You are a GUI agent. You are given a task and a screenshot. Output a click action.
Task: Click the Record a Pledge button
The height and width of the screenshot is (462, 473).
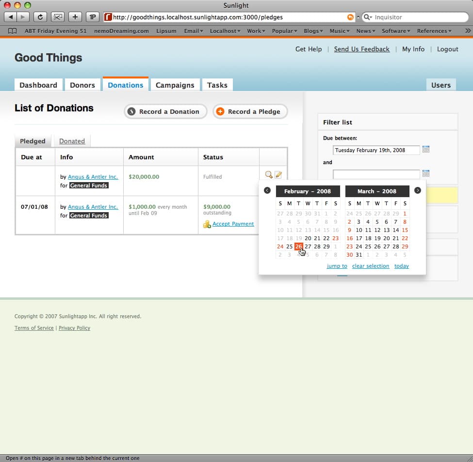tap(250, 111)
